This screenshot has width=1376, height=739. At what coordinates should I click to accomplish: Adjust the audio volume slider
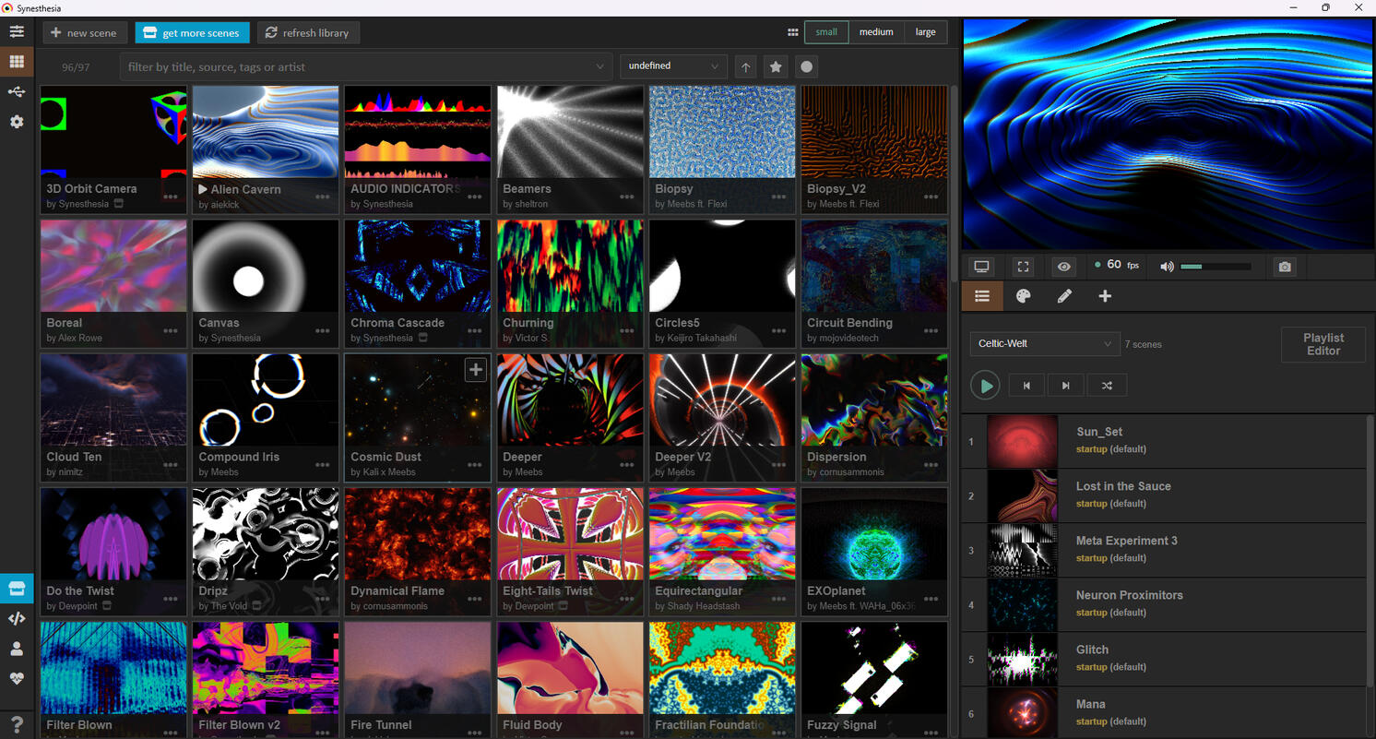(x=1216, y=267)
